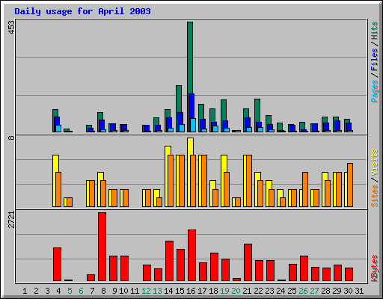Viewport: 383px width, 299px height.
Task: Click the green 'Hits' legend label
Action: pyautogui.click(x=374, y=31)
